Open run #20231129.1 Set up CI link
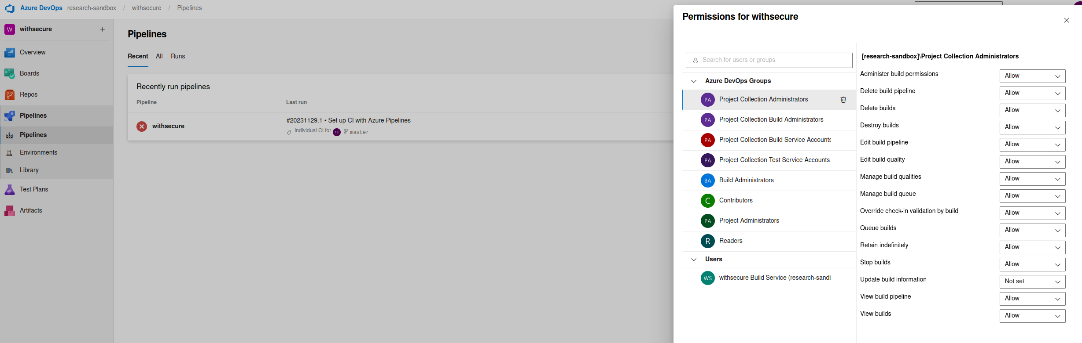This screenshot has height=343, width=1082. pos(348,120)
